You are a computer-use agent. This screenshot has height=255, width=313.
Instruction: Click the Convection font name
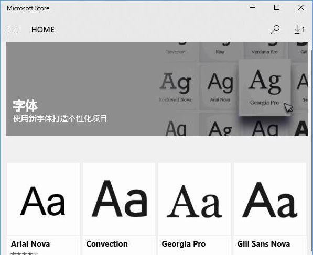point(107,244)
